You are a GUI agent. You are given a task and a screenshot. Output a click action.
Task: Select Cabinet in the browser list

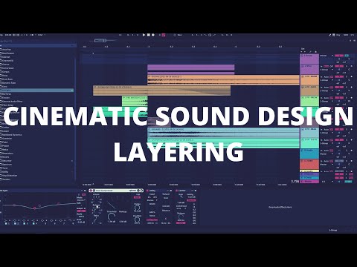click(x=6, y=57)
